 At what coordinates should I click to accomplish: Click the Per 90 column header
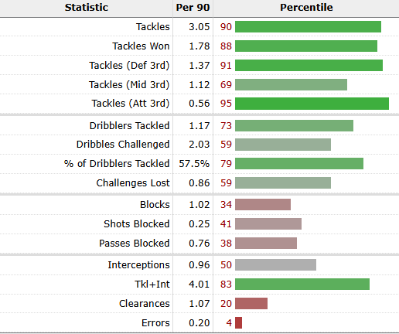pyautogui.click(x=193, y=8)
